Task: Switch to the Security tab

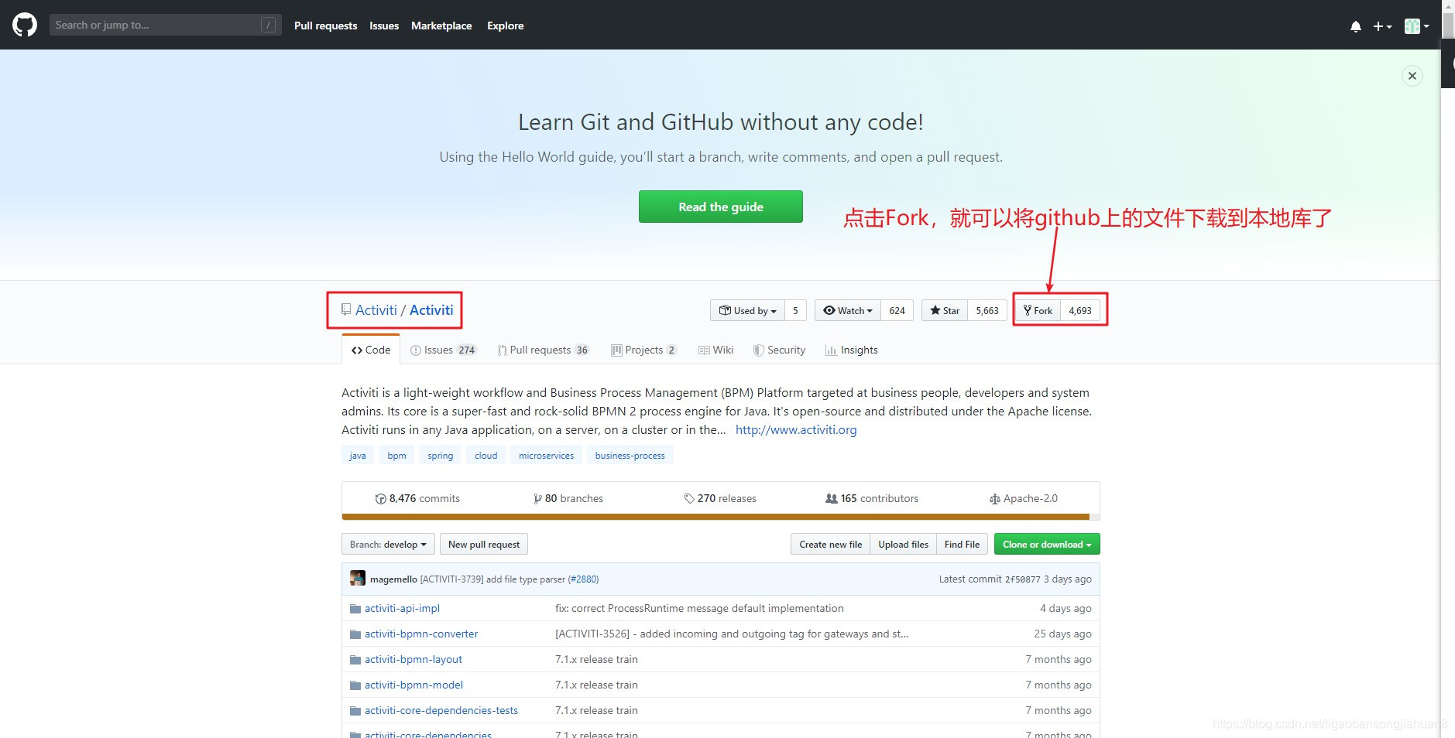Action: (780, 350)
